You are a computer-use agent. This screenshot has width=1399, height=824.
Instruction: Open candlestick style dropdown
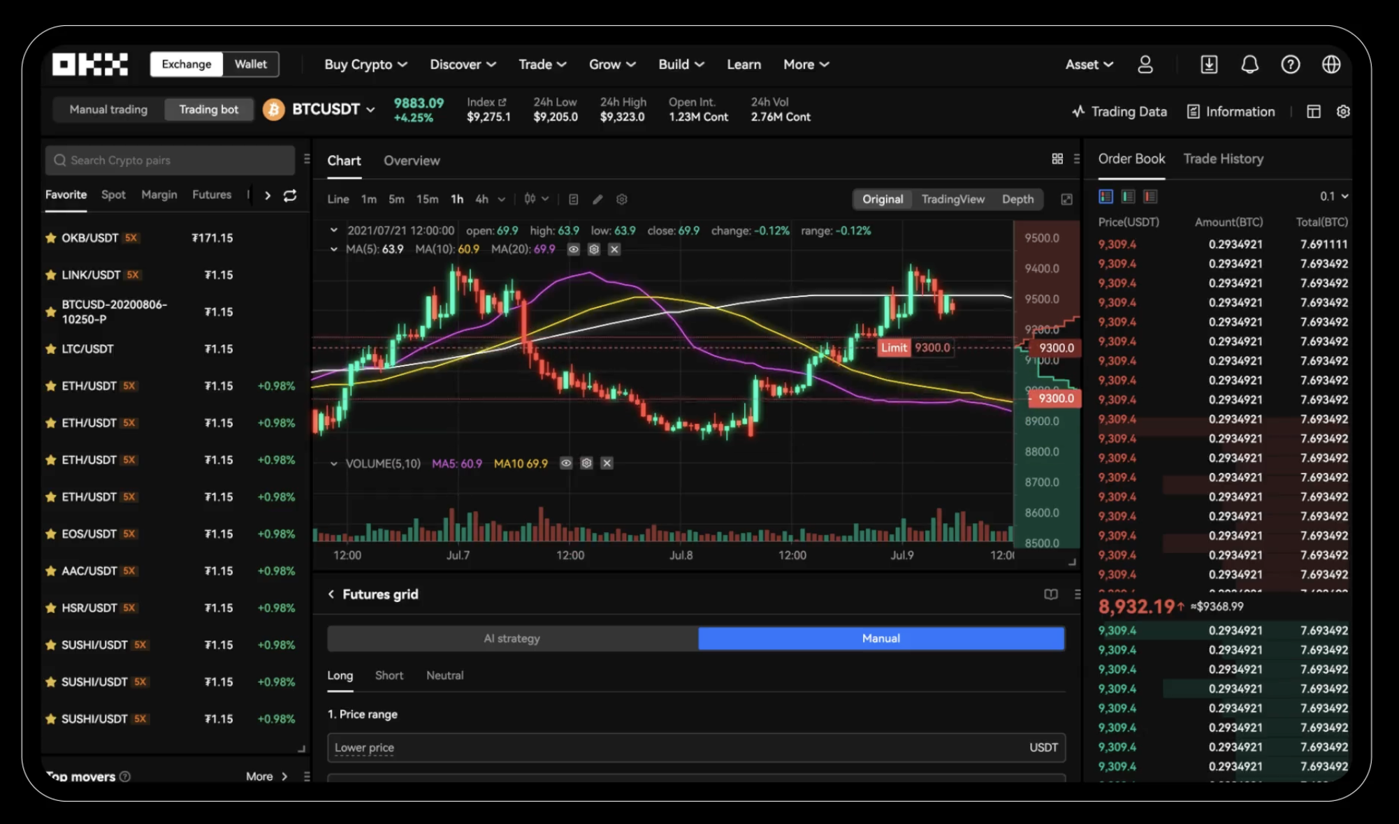[x=536, y=199]
